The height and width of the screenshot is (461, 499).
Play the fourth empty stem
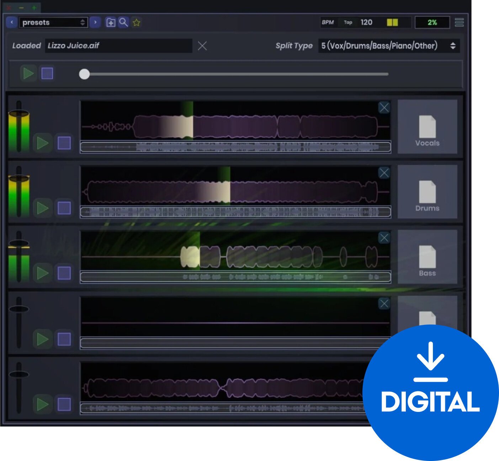tap(42, 339)
